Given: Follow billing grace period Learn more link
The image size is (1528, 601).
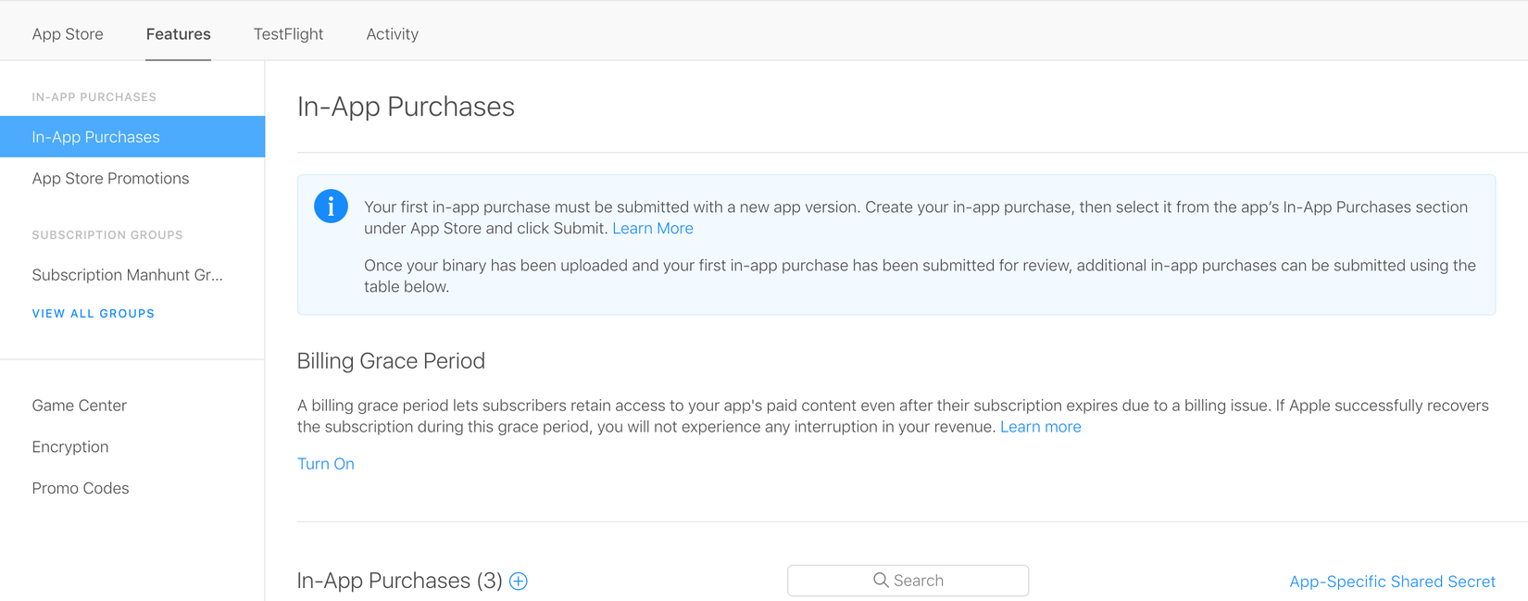Looking at the screenshot, I should tap(1040, 427).
